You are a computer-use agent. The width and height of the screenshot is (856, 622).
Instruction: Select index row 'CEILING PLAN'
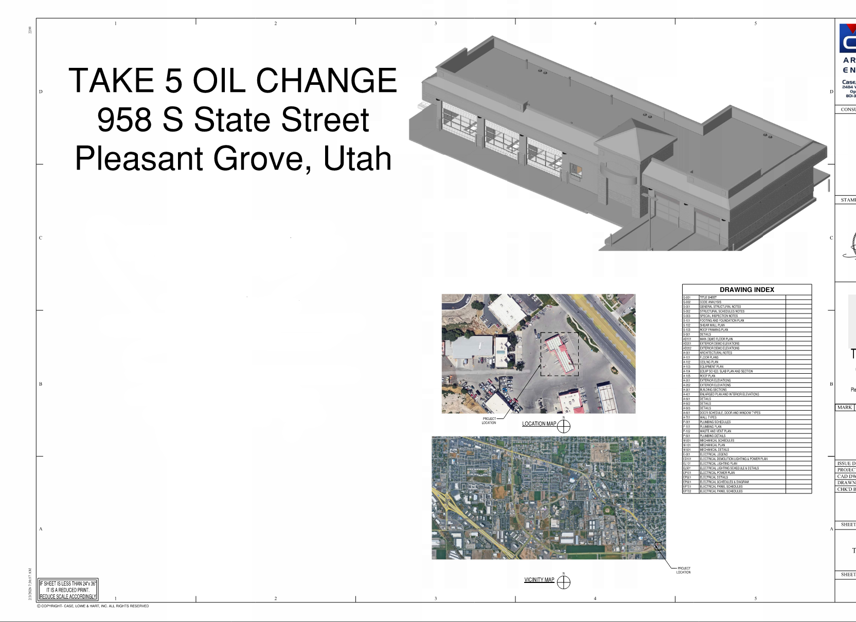pos(747,362)
